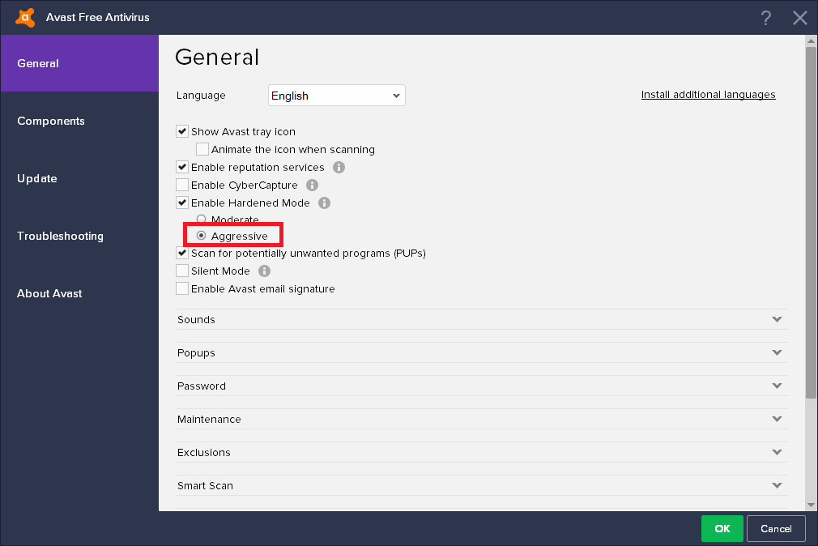Click info icon beside Enable reputation services
This screenshot has height=546, width=818.
(x=339, y=168)
